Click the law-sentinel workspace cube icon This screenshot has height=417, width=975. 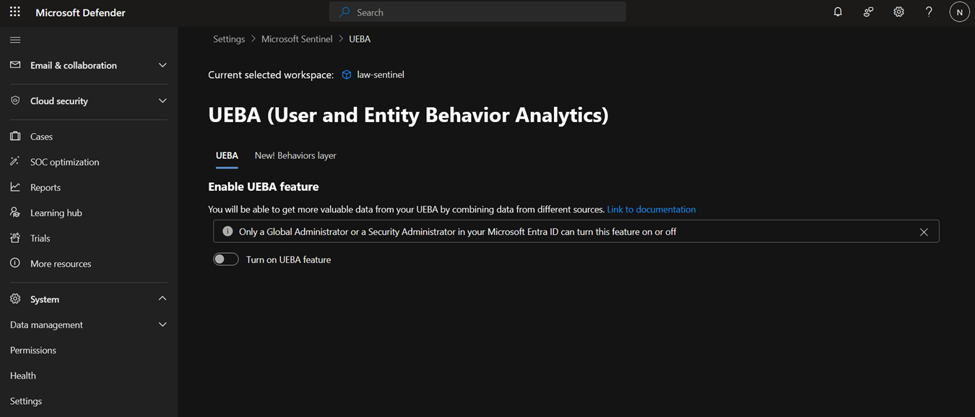[x=347, y=74]
